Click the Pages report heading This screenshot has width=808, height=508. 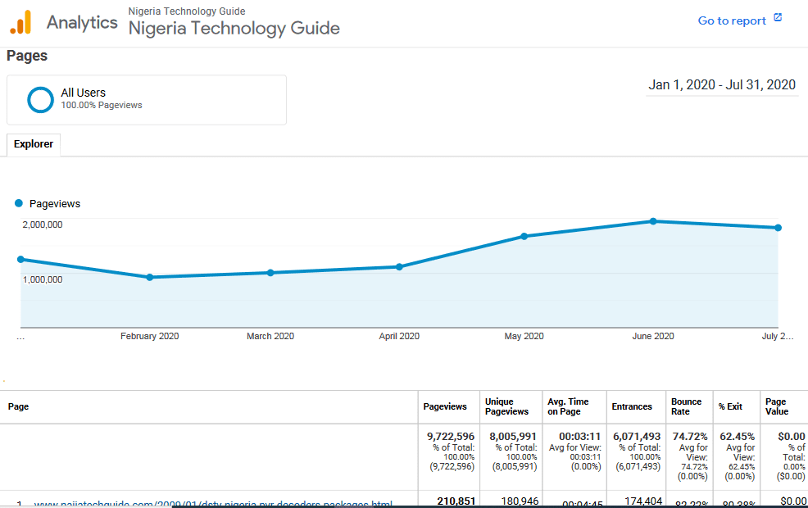pos(27,56)
